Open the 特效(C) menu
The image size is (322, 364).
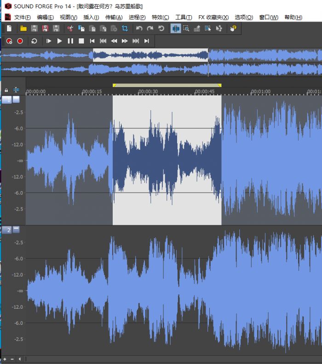tap(160, 18)
